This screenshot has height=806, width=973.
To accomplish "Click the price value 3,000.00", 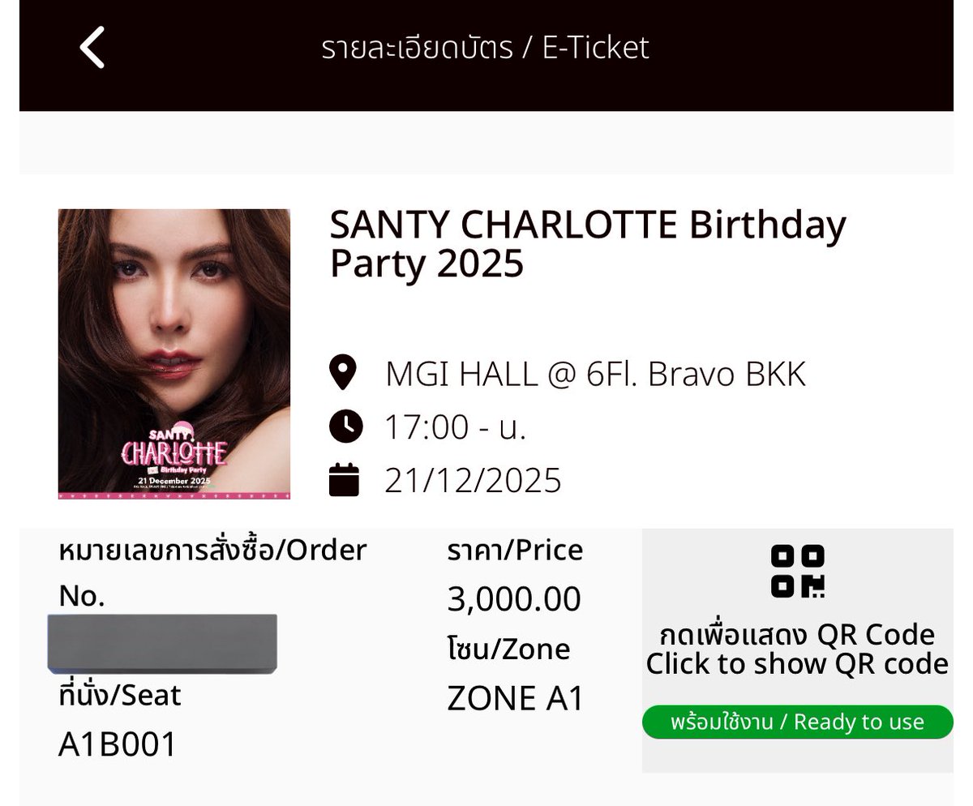I will 514,599.
